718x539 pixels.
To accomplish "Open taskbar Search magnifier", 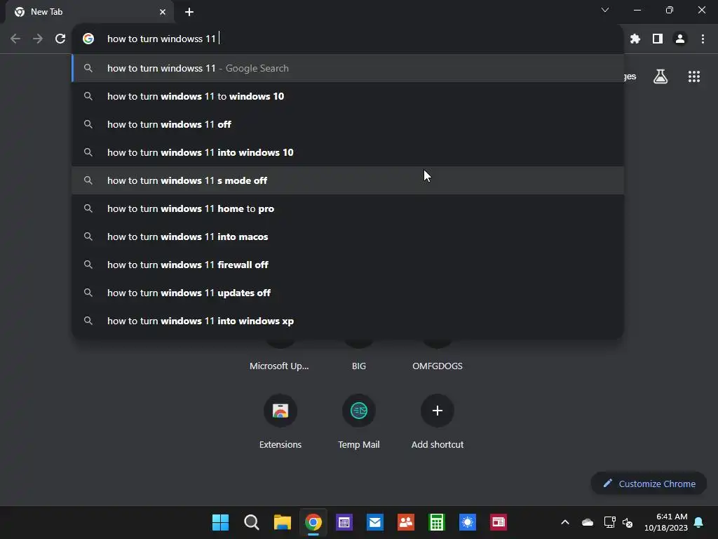I will coord(252,522).
